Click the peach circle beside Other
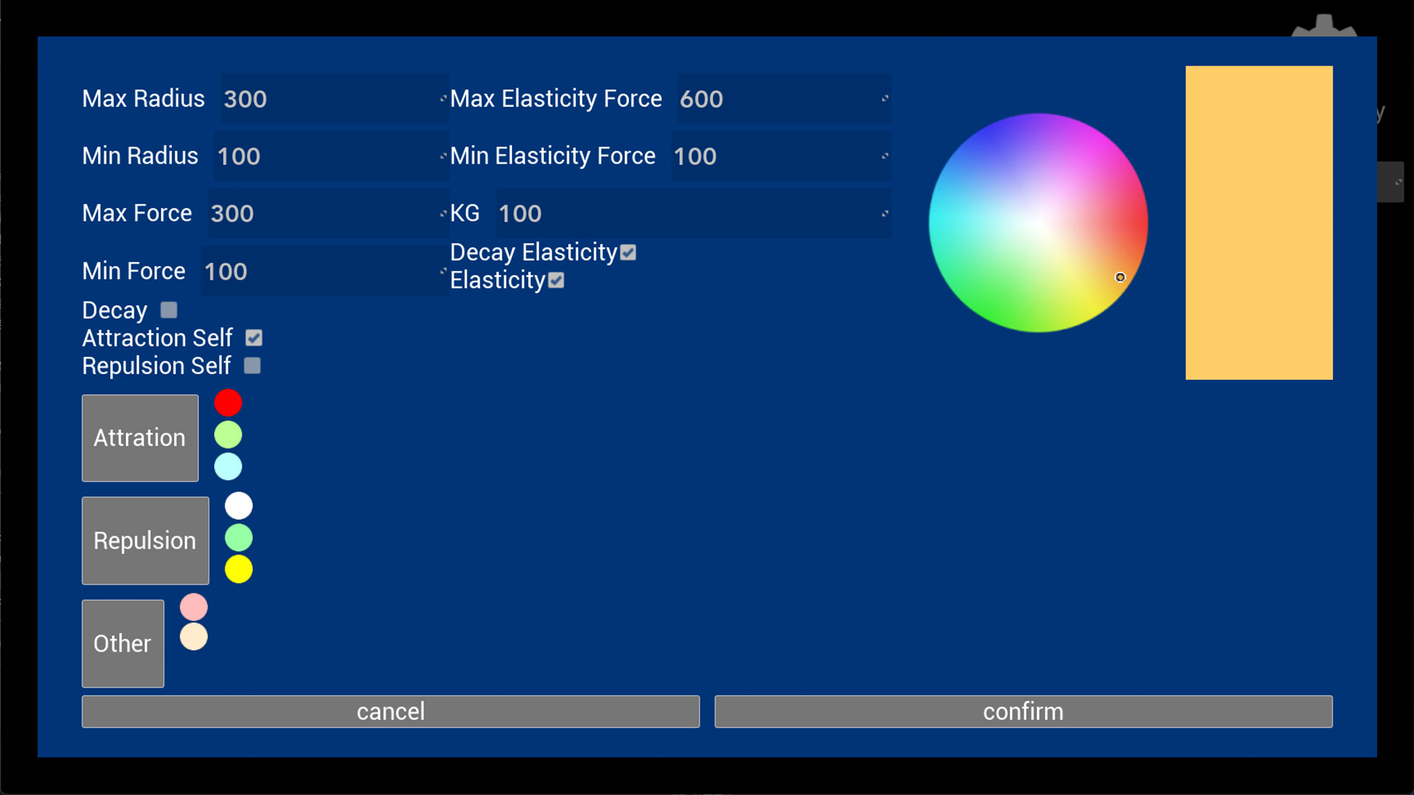The image size is (1414, 795). point(194,637)
